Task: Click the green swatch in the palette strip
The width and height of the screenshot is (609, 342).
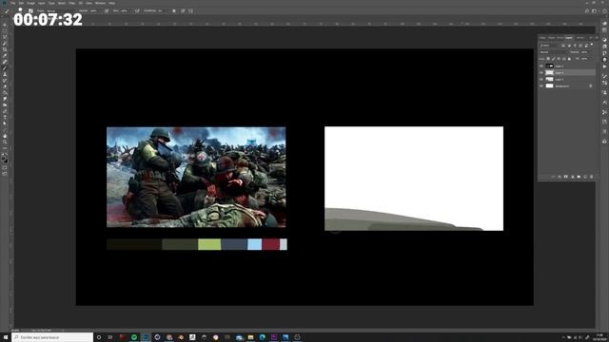Action: pos(209,244)
